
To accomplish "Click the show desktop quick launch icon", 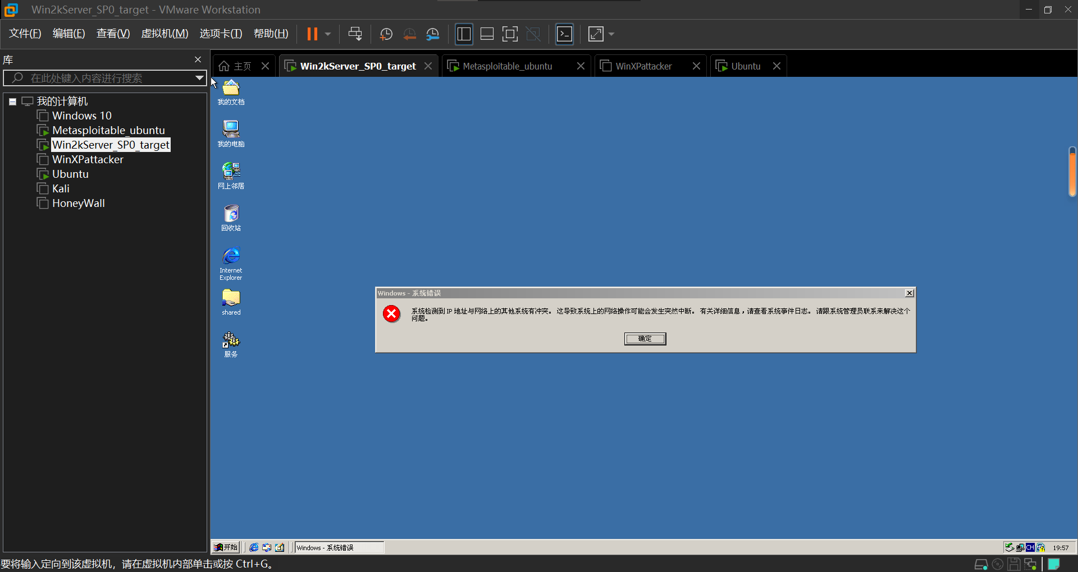I will click(280, 547).
